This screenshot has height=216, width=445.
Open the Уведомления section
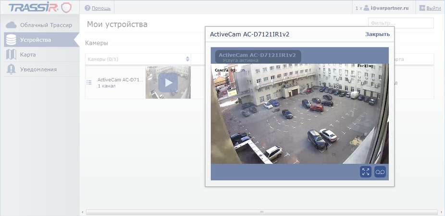38,70
